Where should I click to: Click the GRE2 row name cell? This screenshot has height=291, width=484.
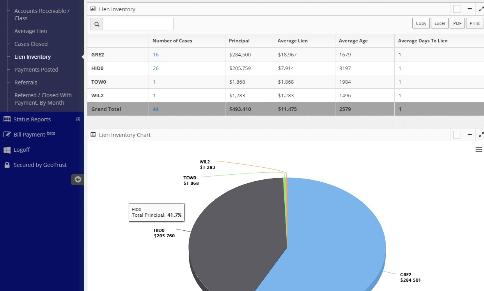118,55
